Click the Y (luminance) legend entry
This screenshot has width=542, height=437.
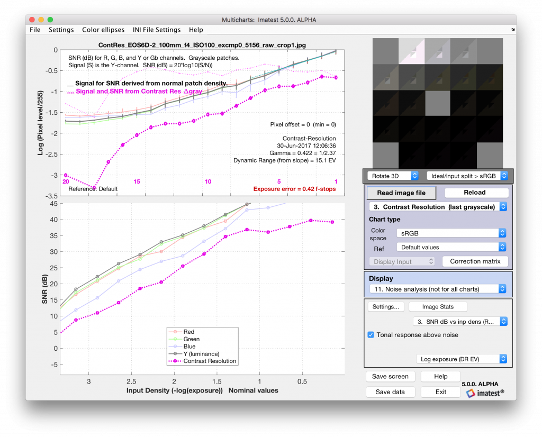click(x=201, y=354)
